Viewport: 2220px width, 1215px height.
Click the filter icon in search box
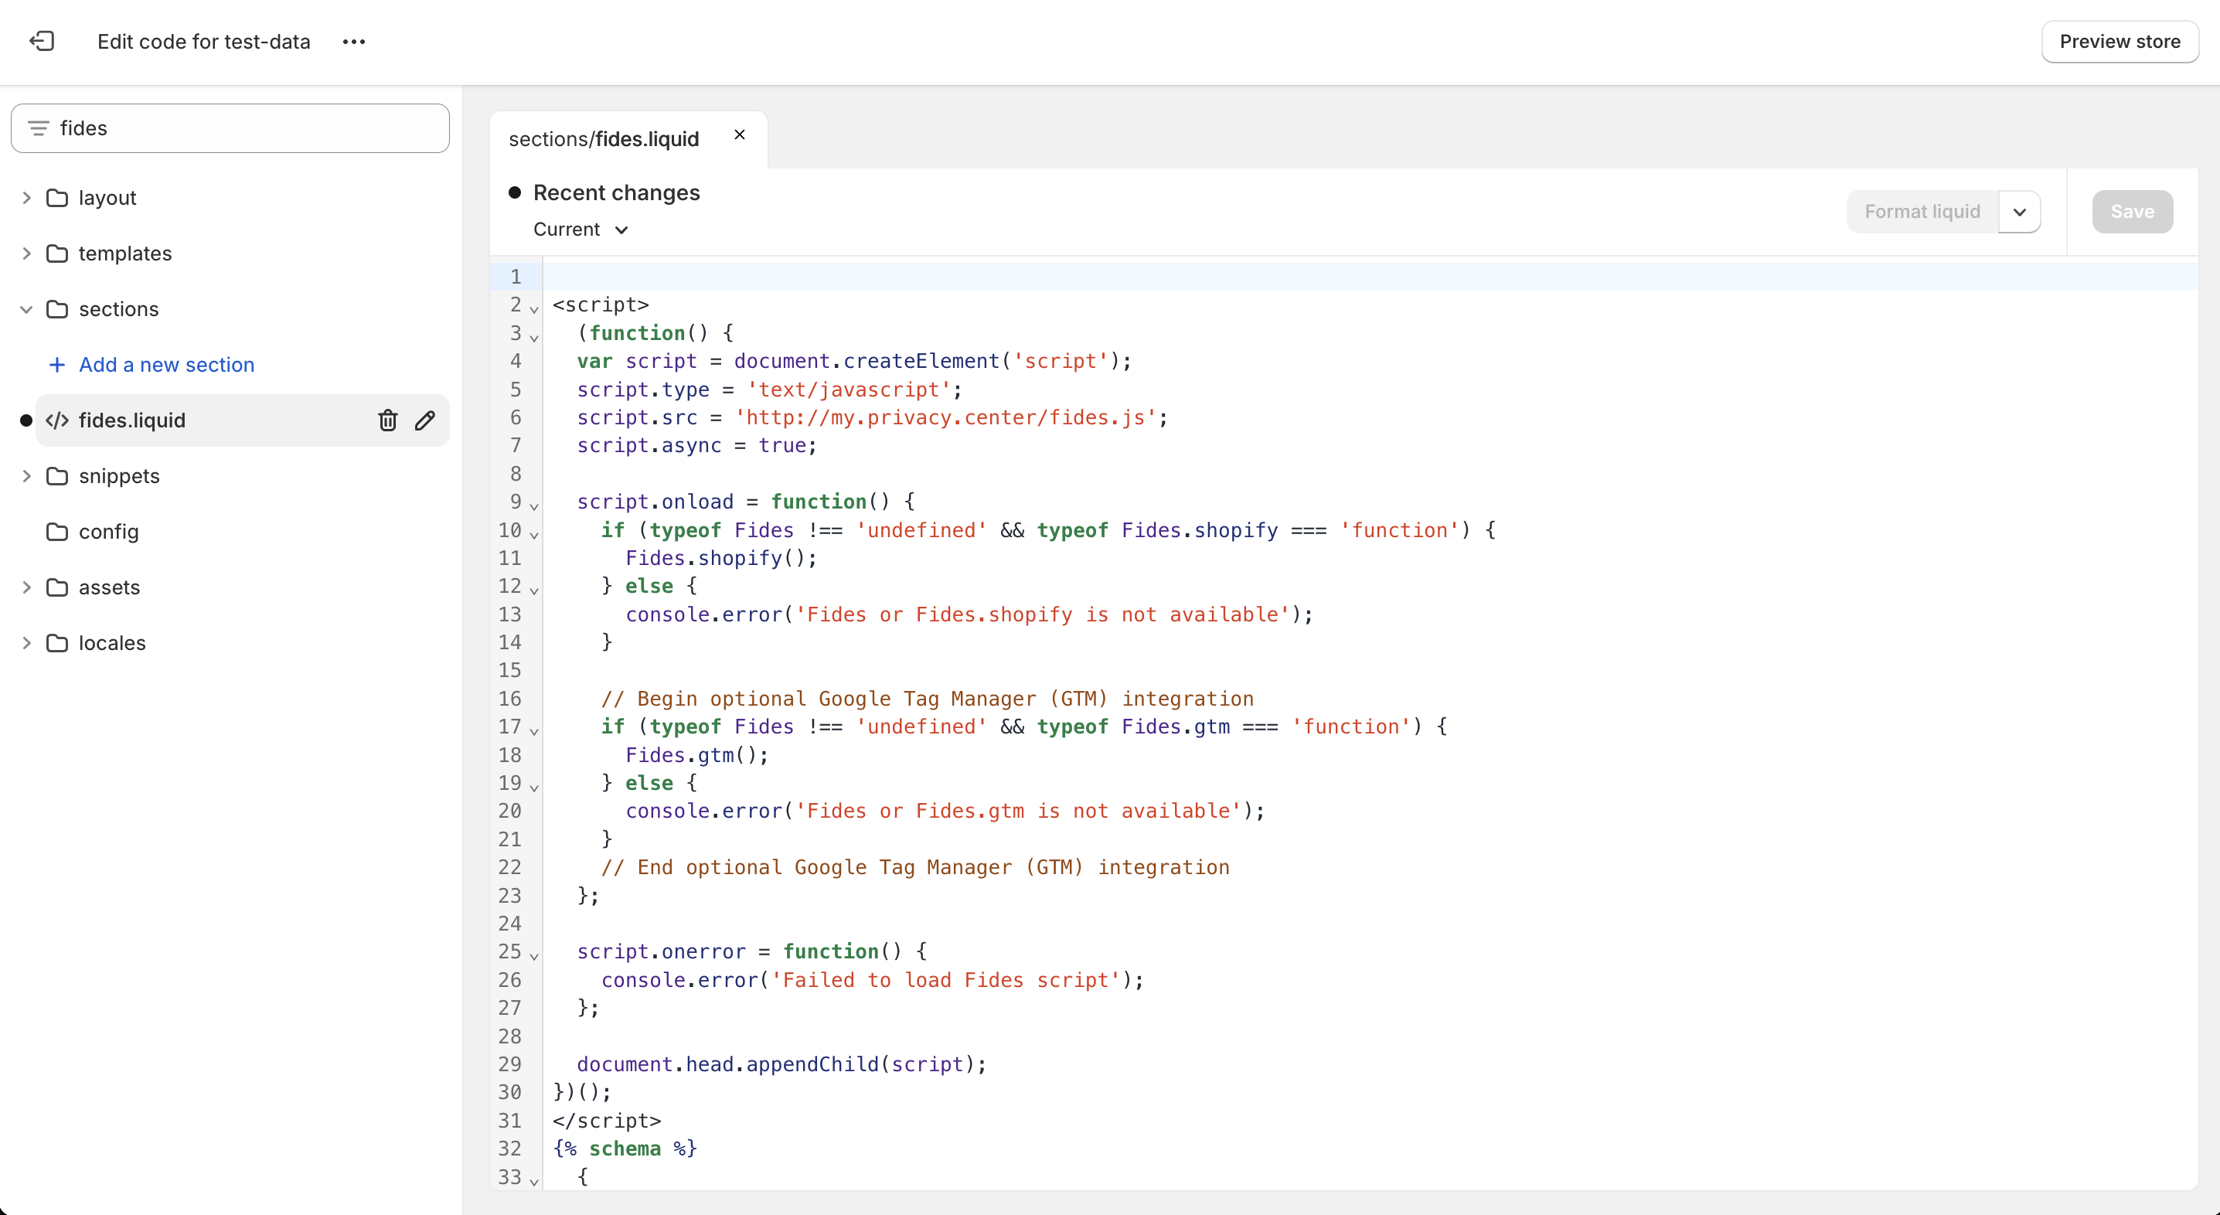click(38, 128)
